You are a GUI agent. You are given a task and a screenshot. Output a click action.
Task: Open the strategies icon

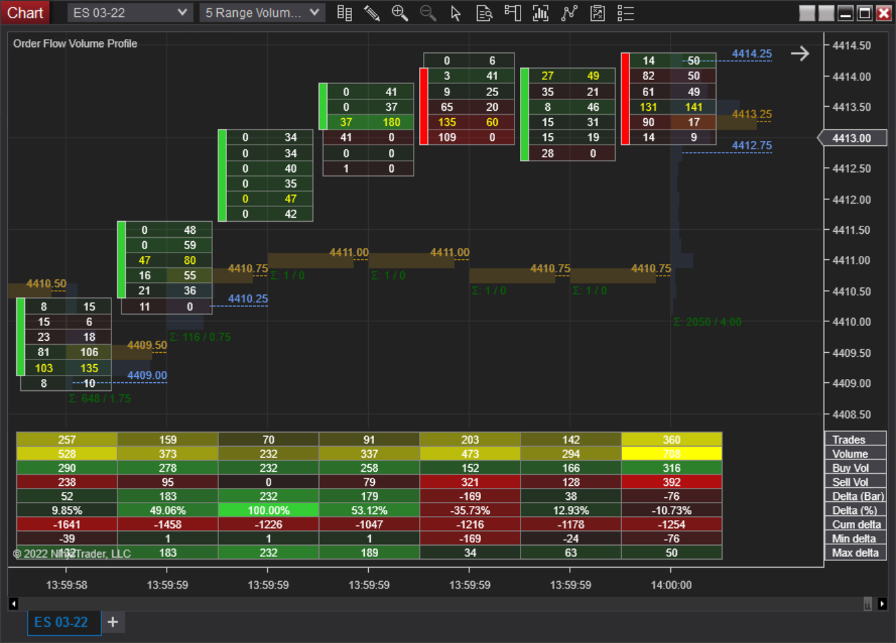tap(569, 13)
